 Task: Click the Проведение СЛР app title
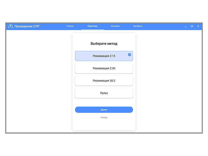[x=27, y=26]
